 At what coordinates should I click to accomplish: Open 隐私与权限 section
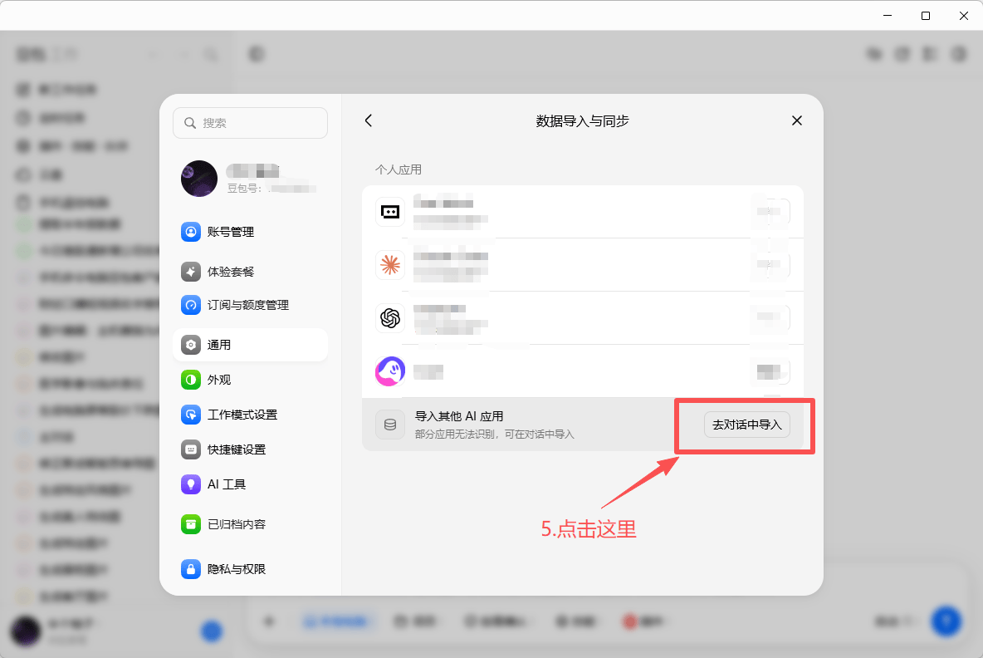pos(250,569)
